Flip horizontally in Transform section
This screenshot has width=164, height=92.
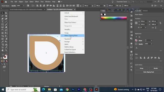pos(153,28)
